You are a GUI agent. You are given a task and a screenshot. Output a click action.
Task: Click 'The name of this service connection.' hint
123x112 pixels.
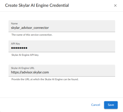point(32,35)
